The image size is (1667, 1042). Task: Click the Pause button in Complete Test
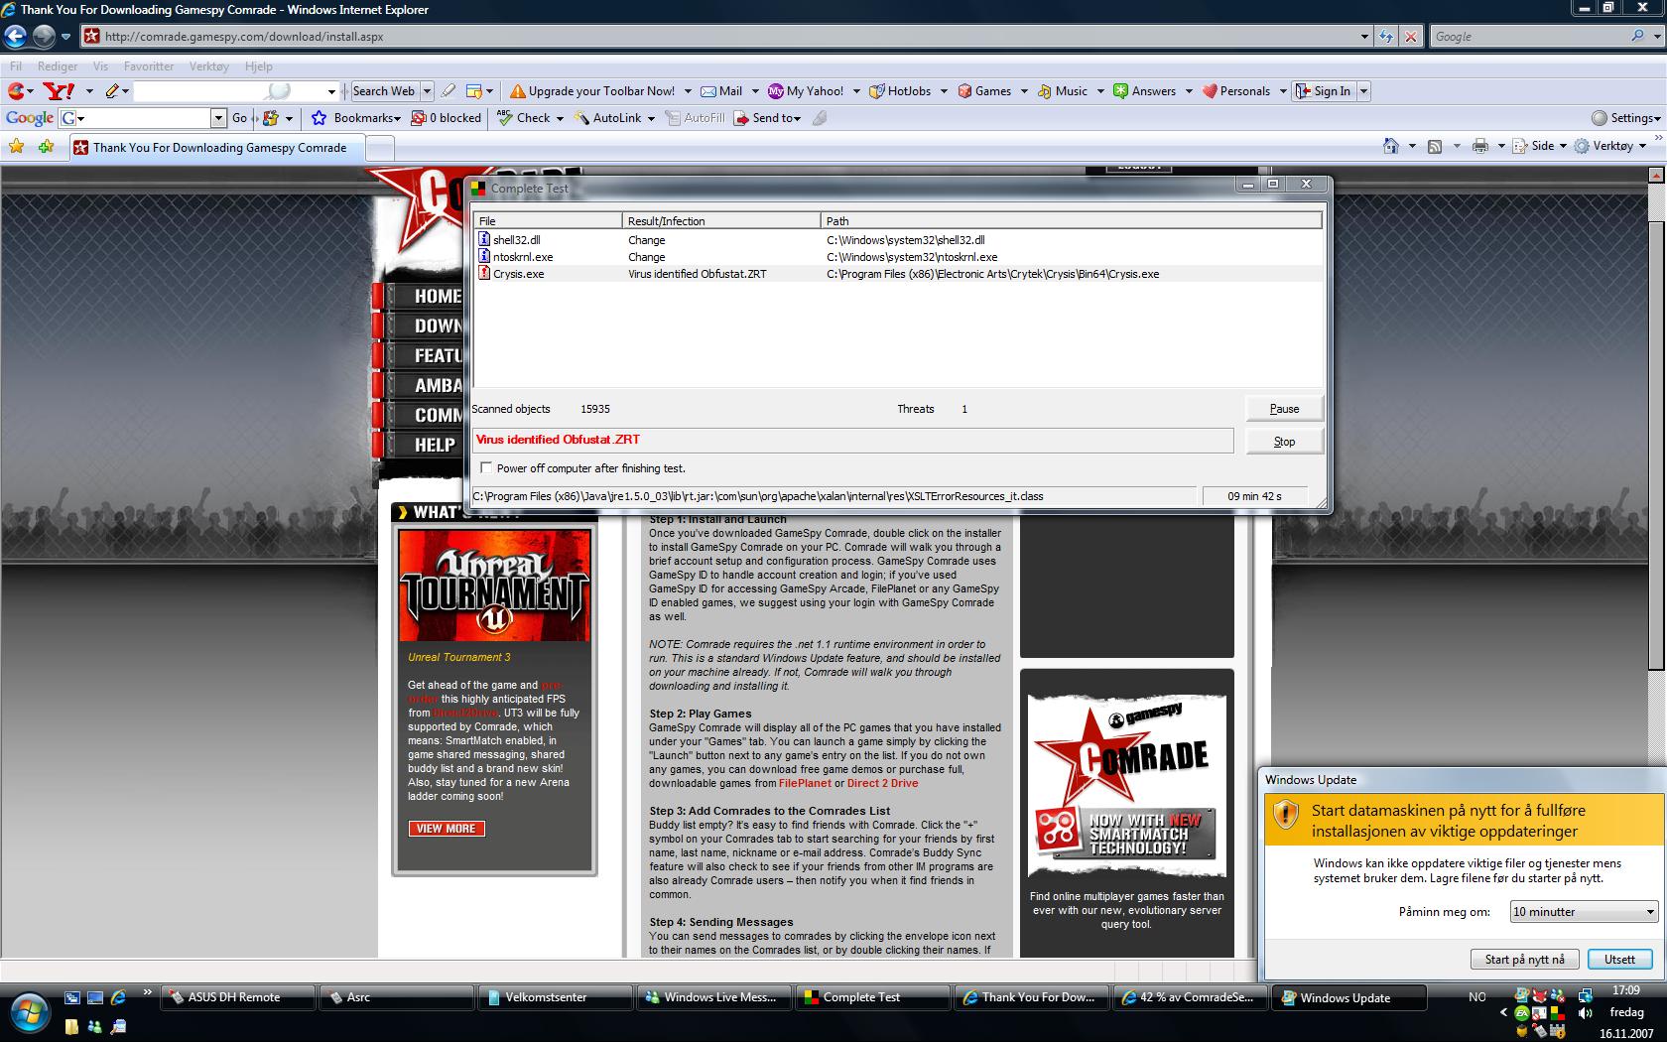1284,409
